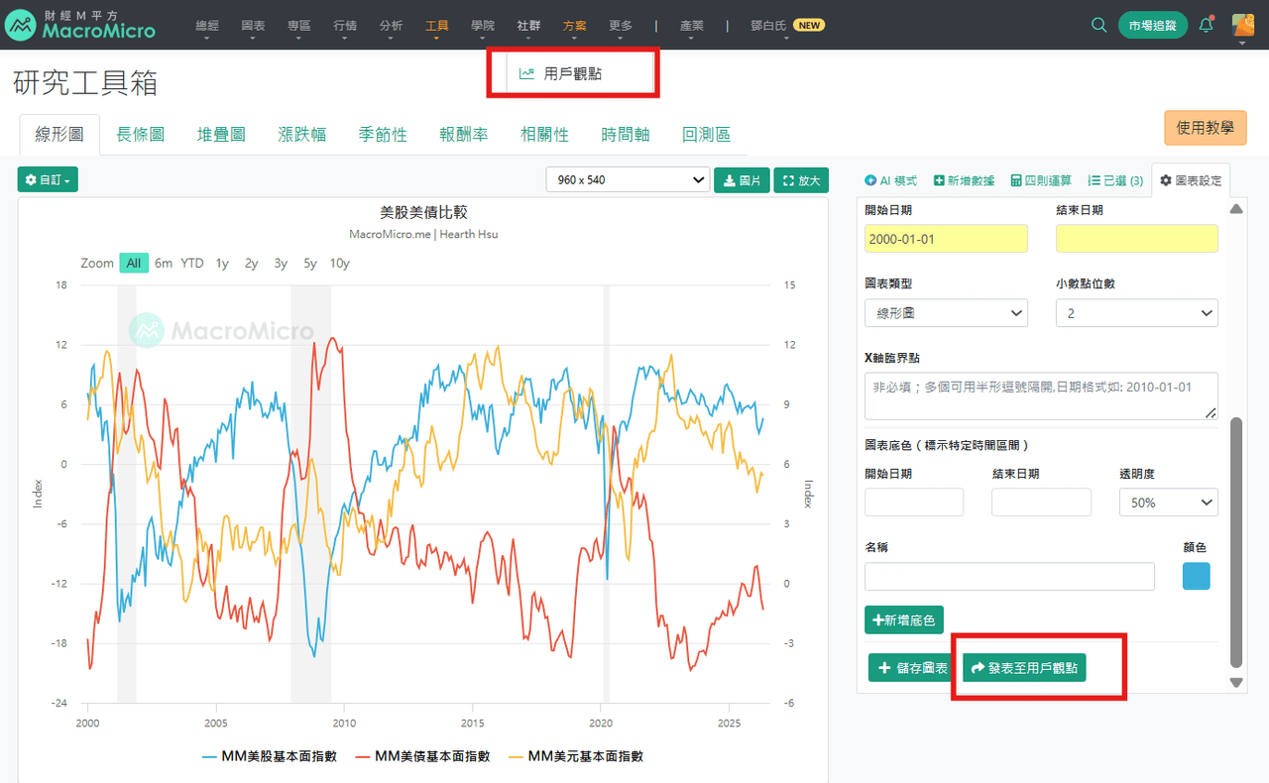Click the 圖表底色 結束日期 field
1269x783 pixels.
pos(1041,502)
